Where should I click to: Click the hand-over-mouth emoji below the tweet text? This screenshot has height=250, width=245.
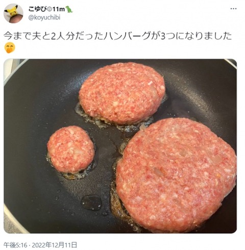pyautogui.click(x=10, y=48)
